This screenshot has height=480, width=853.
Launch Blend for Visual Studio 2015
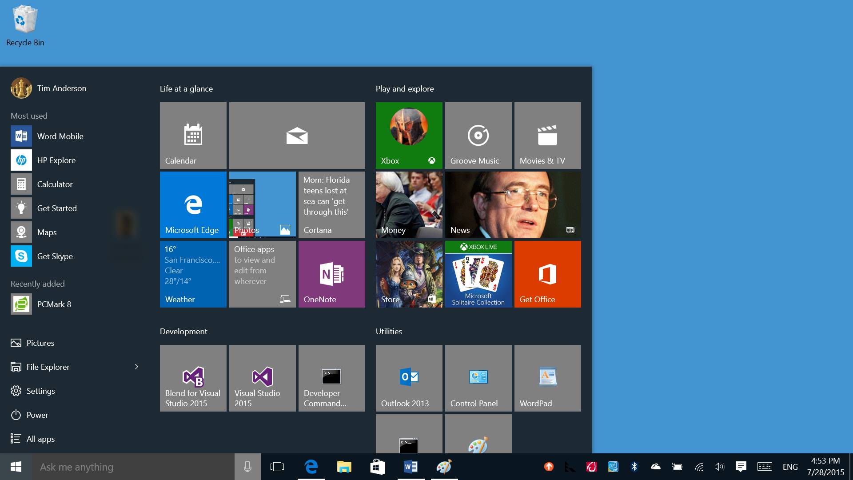(193, 378)
